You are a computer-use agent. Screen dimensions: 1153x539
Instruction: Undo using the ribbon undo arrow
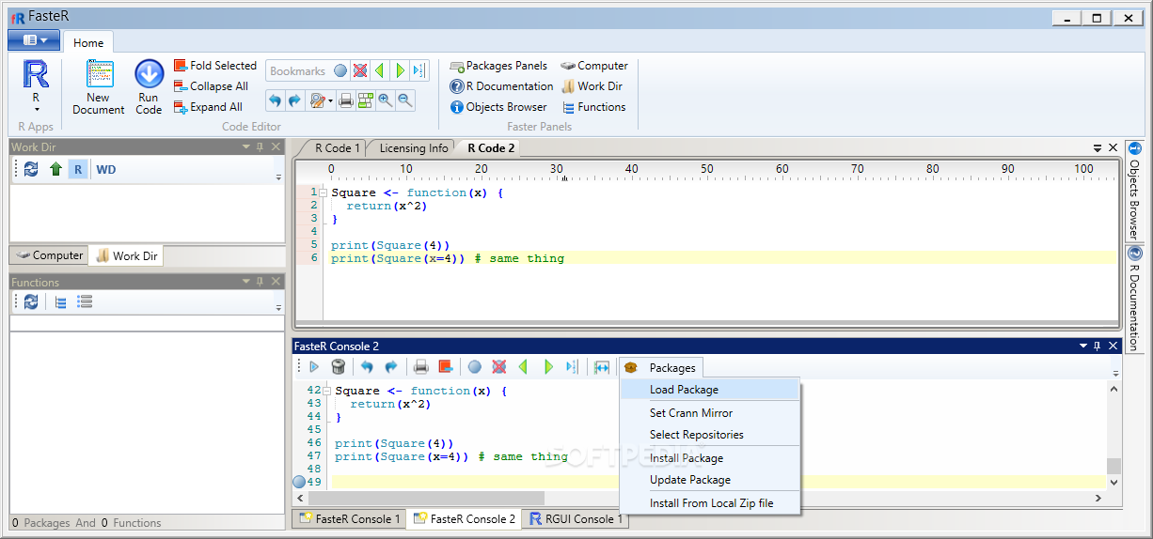[x=275, y=100]
